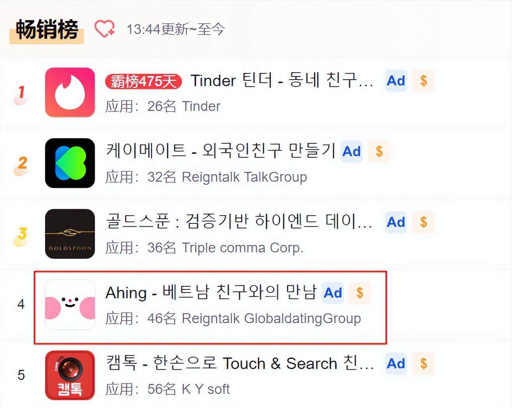
Task: Click the Goldspoon black app icon
Action: pyautogui.click(x=70, y=234)
